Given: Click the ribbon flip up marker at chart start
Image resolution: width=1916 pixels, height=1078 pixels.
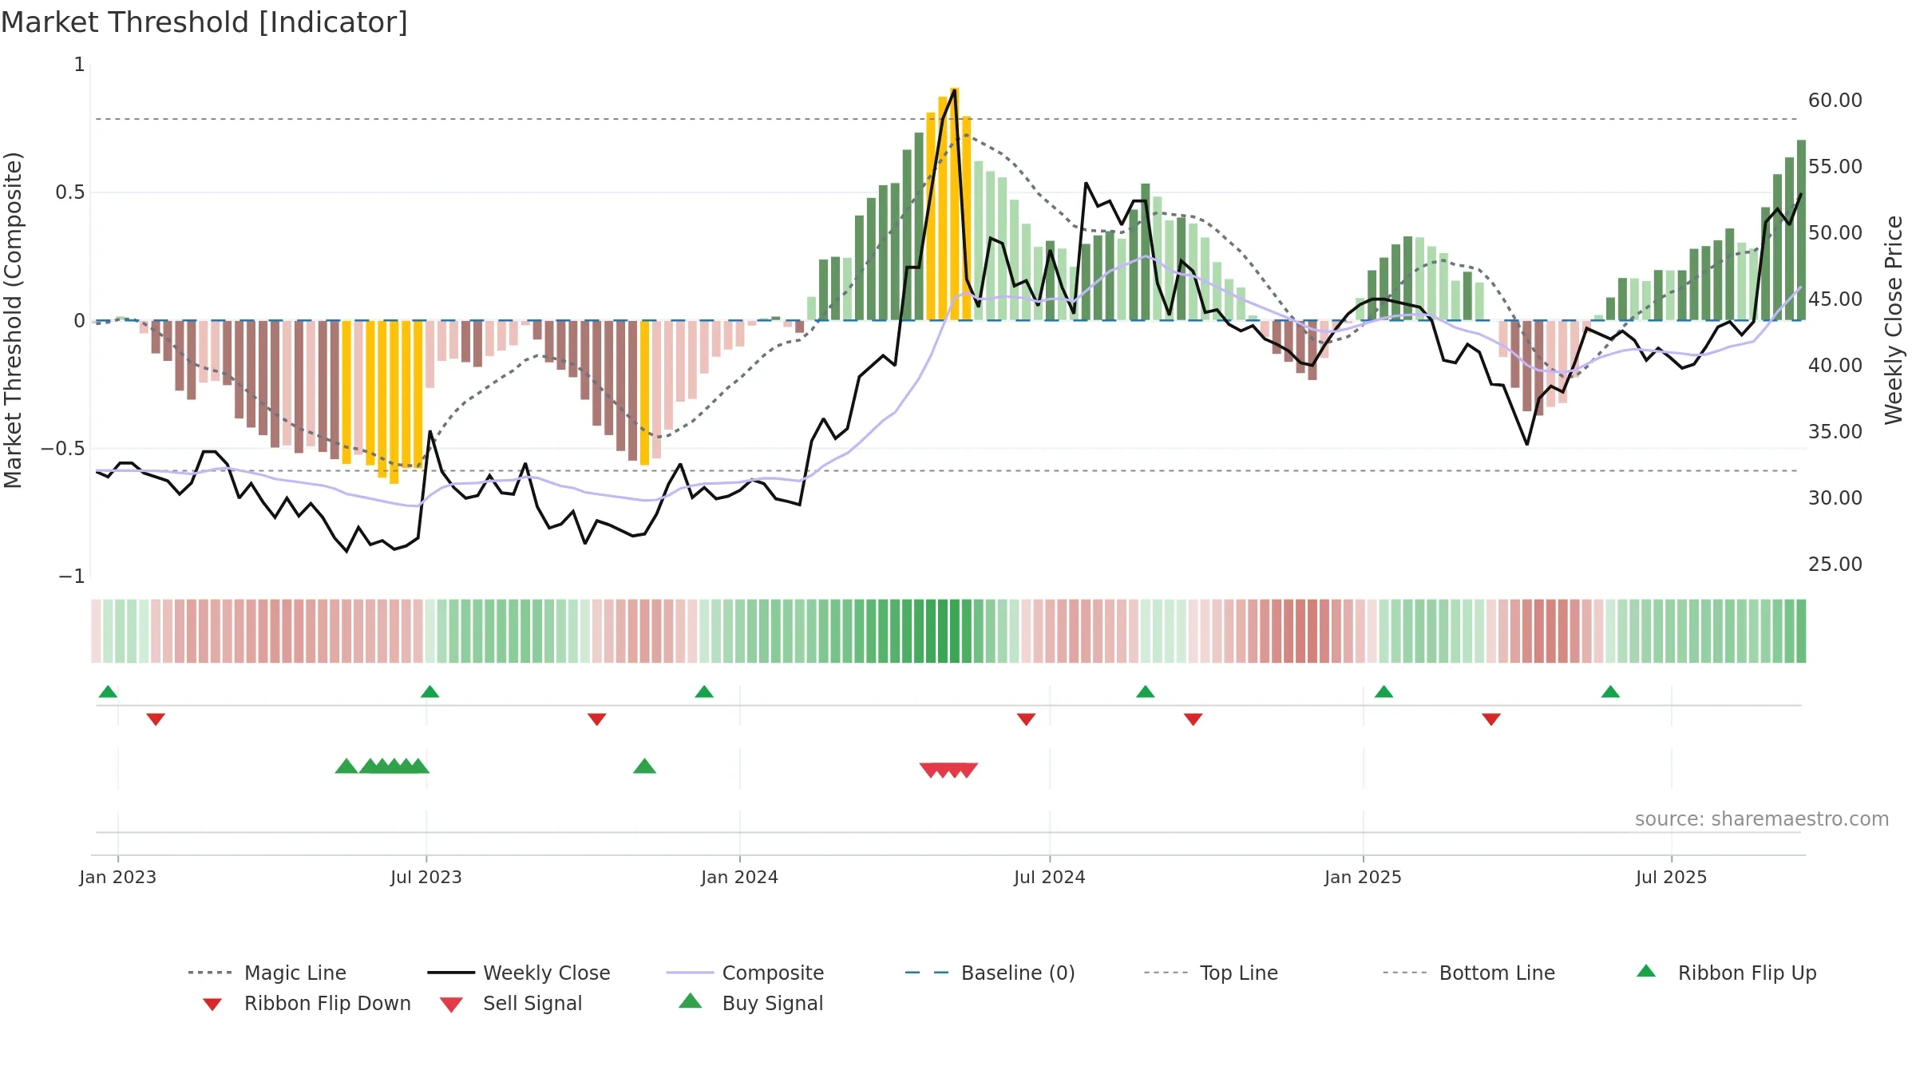Looking at the screenshot, I should click(108, 692).
